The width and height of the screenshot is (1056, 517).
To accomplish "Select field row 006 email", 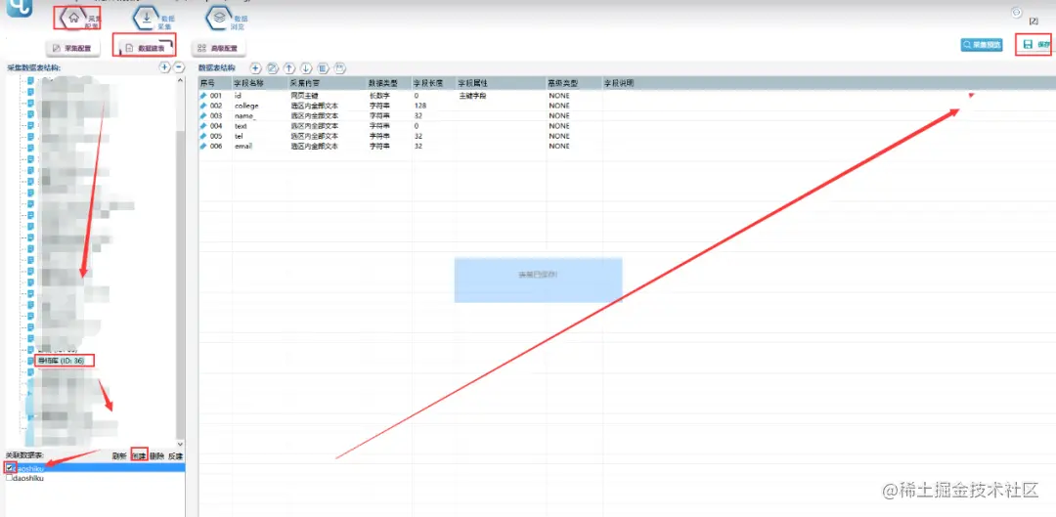I will (627, 146).
